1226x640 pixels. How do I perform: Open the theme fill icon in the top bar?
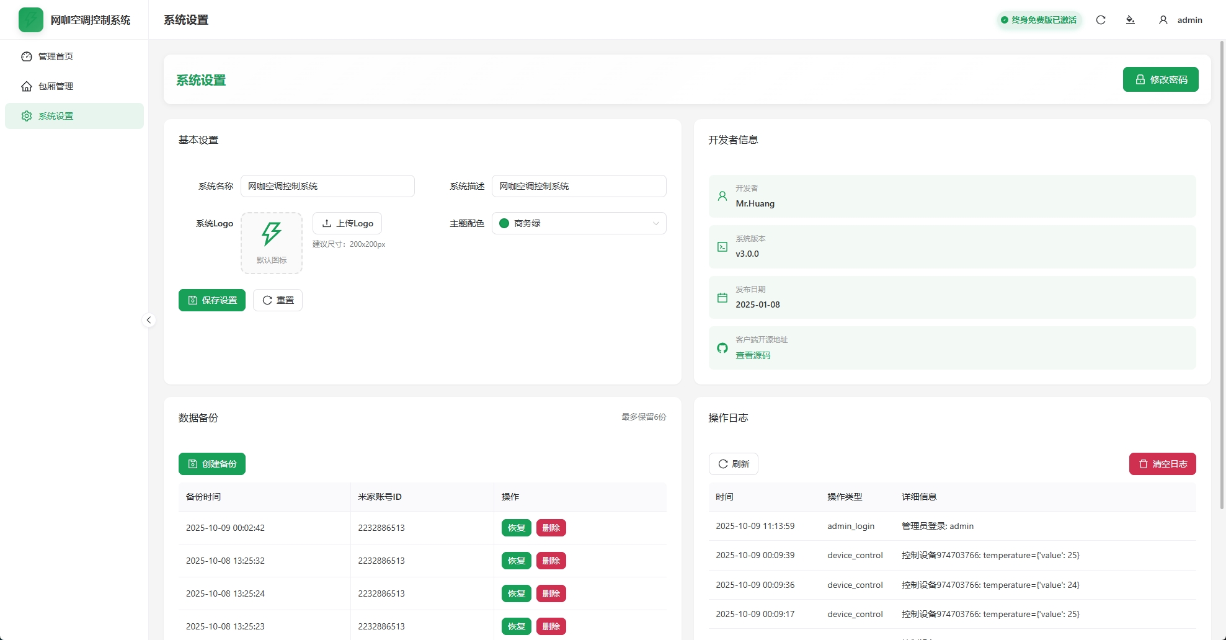pyautogui.click(x=1130, y=19)
